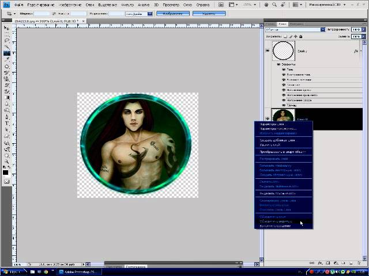Viewport: 369px width, 276px height.
Task: Select the Horizontal Type tool
Action: point(6,124)
